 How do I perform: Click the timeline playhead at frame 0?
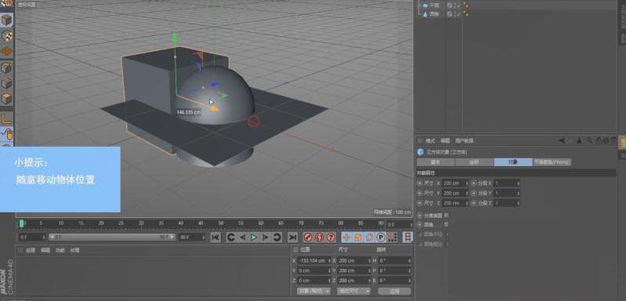[22, 223]
